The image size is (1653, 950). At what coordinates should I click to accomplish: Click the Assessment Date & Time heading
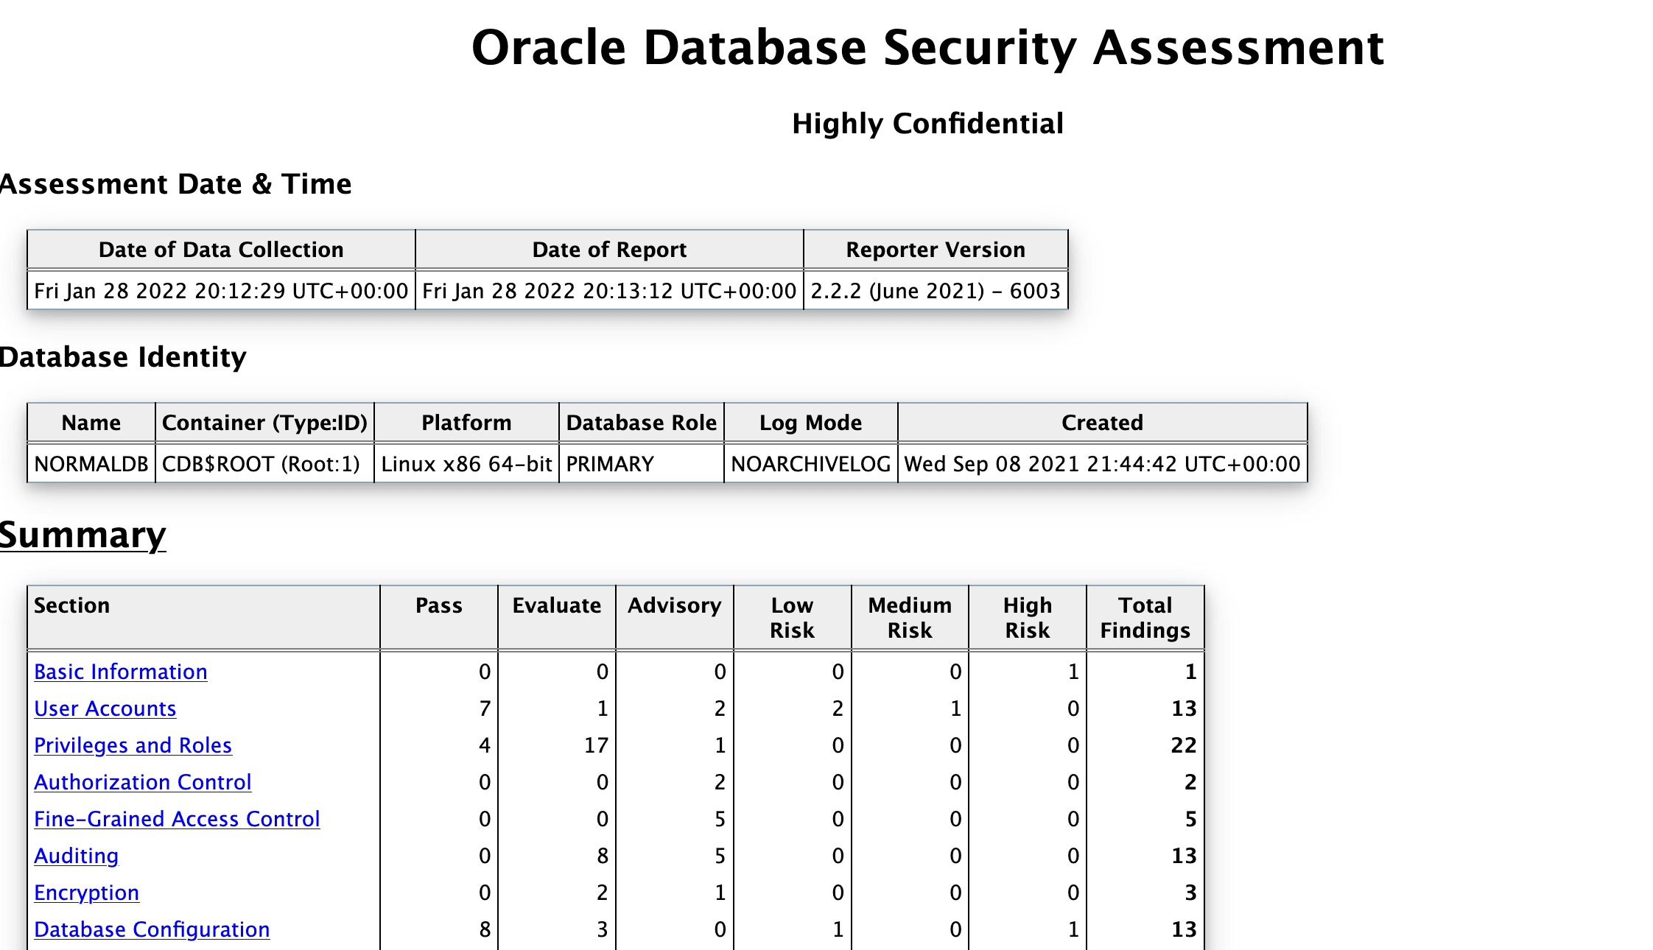coord(175,184)
